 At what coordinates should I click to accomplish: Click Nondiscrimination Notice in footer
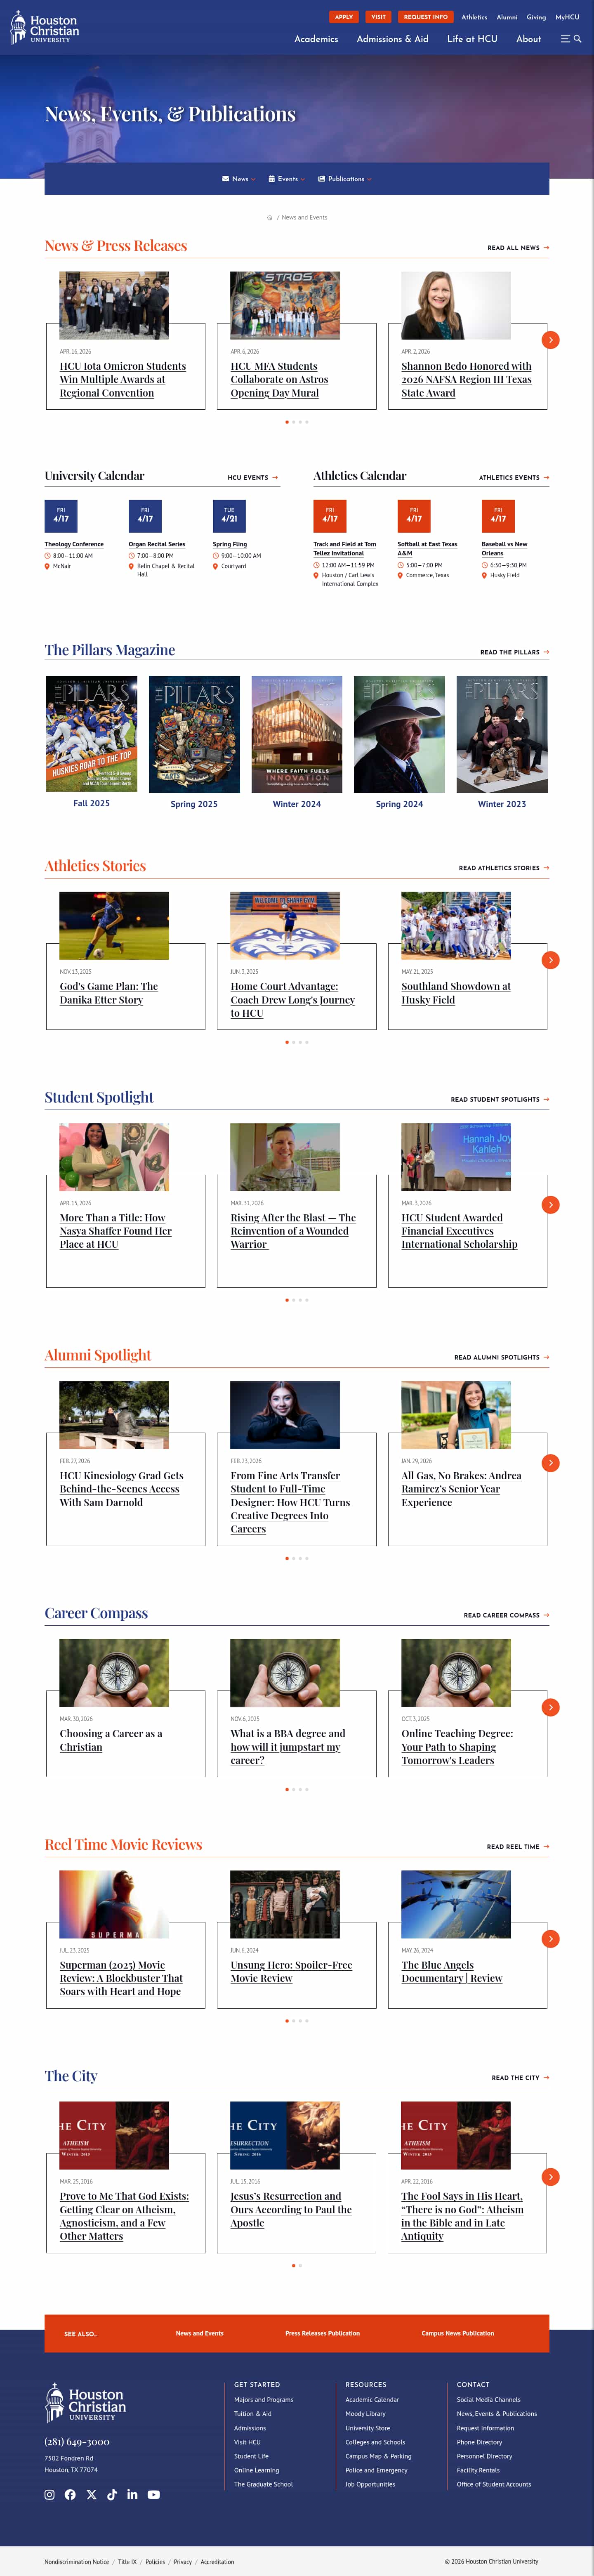click(x=77, y=2562)
